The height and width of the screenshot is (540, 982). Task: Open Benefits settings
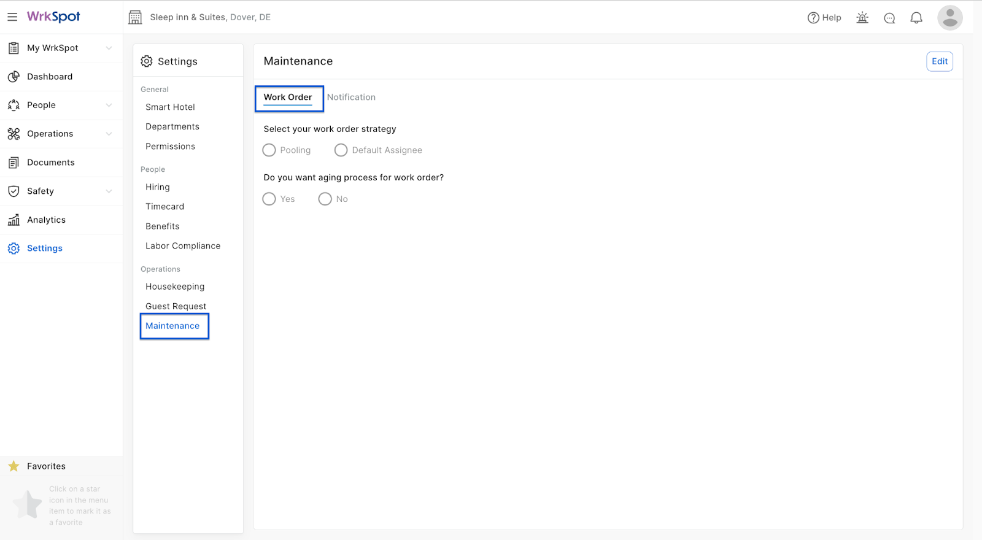click(163, 226)
